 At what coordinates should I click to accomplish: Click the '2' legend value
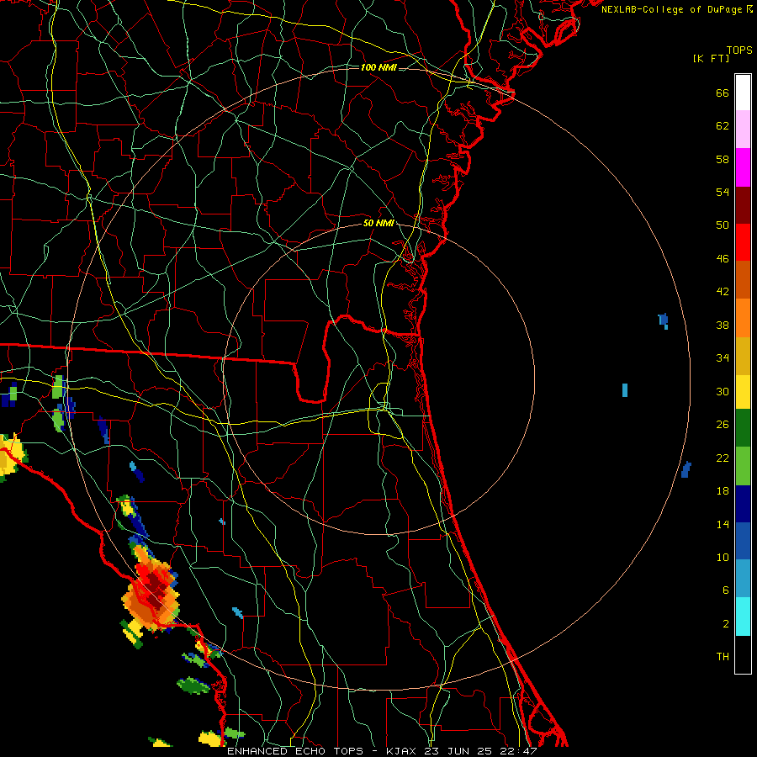pyautogui.click(x=726, y=624)
